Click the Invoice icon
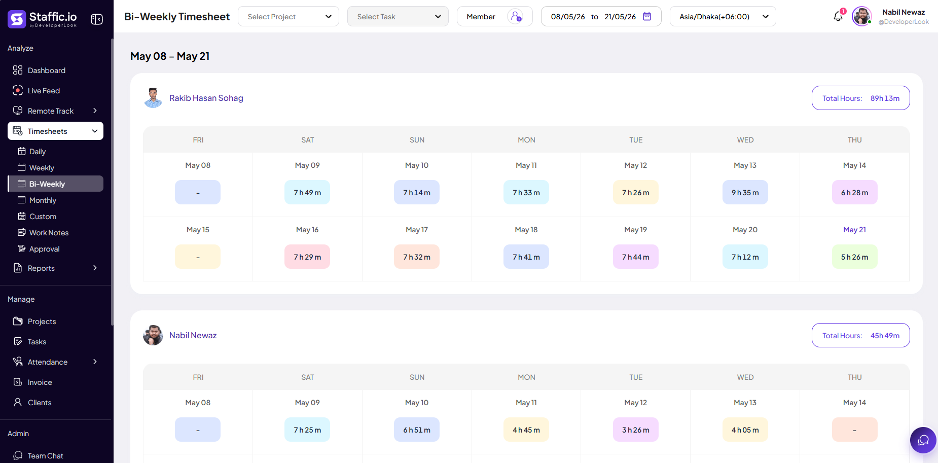 point(18,382)
